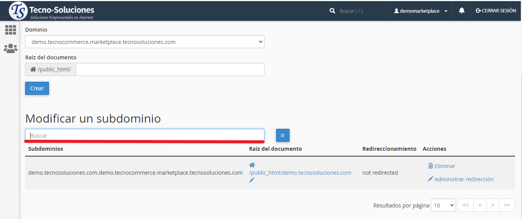Go to last page with >> button

tap(507, 205)
